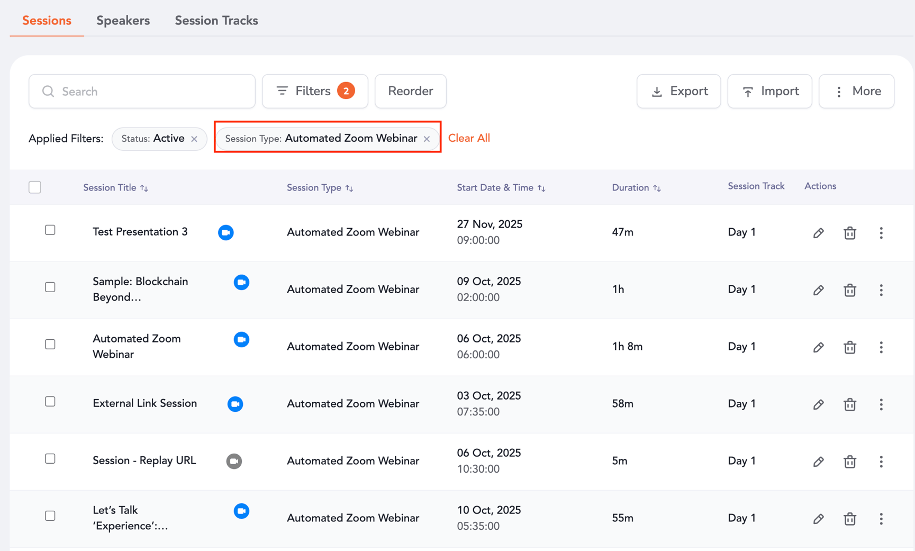Click the Zoom camera icon for Automated Zoom Webinar
The width and height of the screenshot is (915, 551).
click(x=242, y=339)
